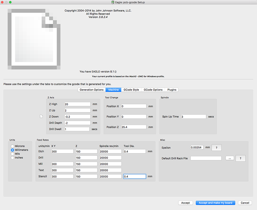Open the GCode Options tab

(153, 90)
